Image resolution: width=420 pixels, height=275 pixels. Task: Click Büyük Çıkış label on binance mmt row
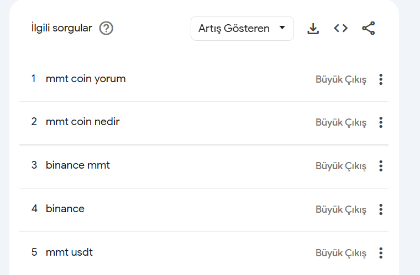tap(340, 166)
